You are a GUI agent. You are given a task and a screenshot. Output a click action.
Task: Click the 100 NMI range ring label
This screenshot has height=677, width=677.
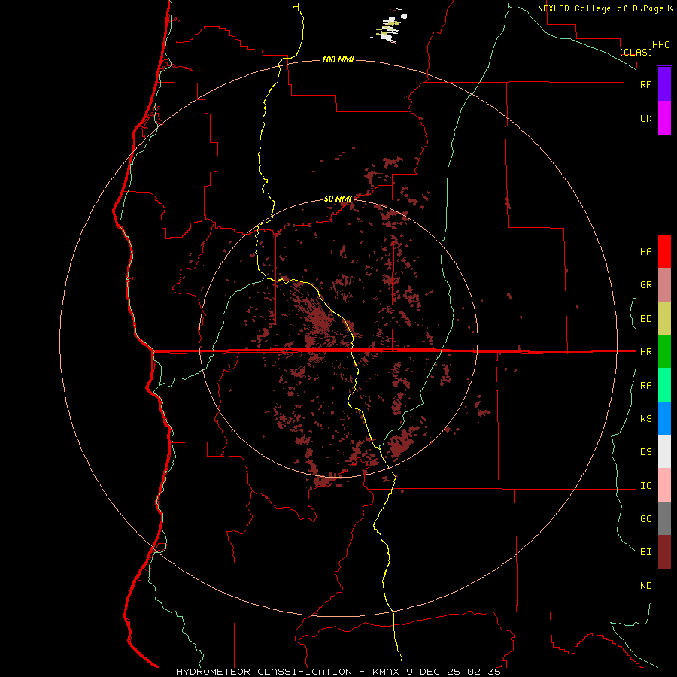[338, 59]
